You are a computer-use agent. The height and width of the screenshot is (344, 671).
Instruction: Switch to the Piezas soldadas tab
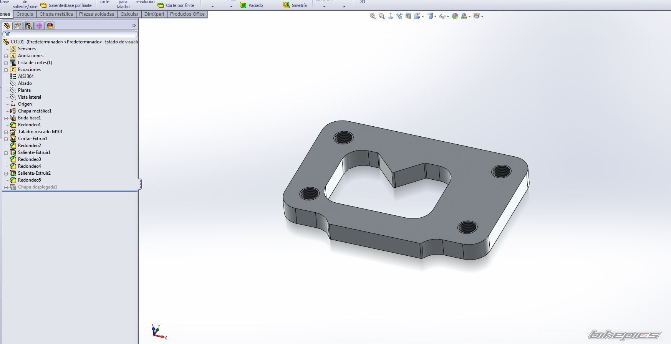point(96,14)
